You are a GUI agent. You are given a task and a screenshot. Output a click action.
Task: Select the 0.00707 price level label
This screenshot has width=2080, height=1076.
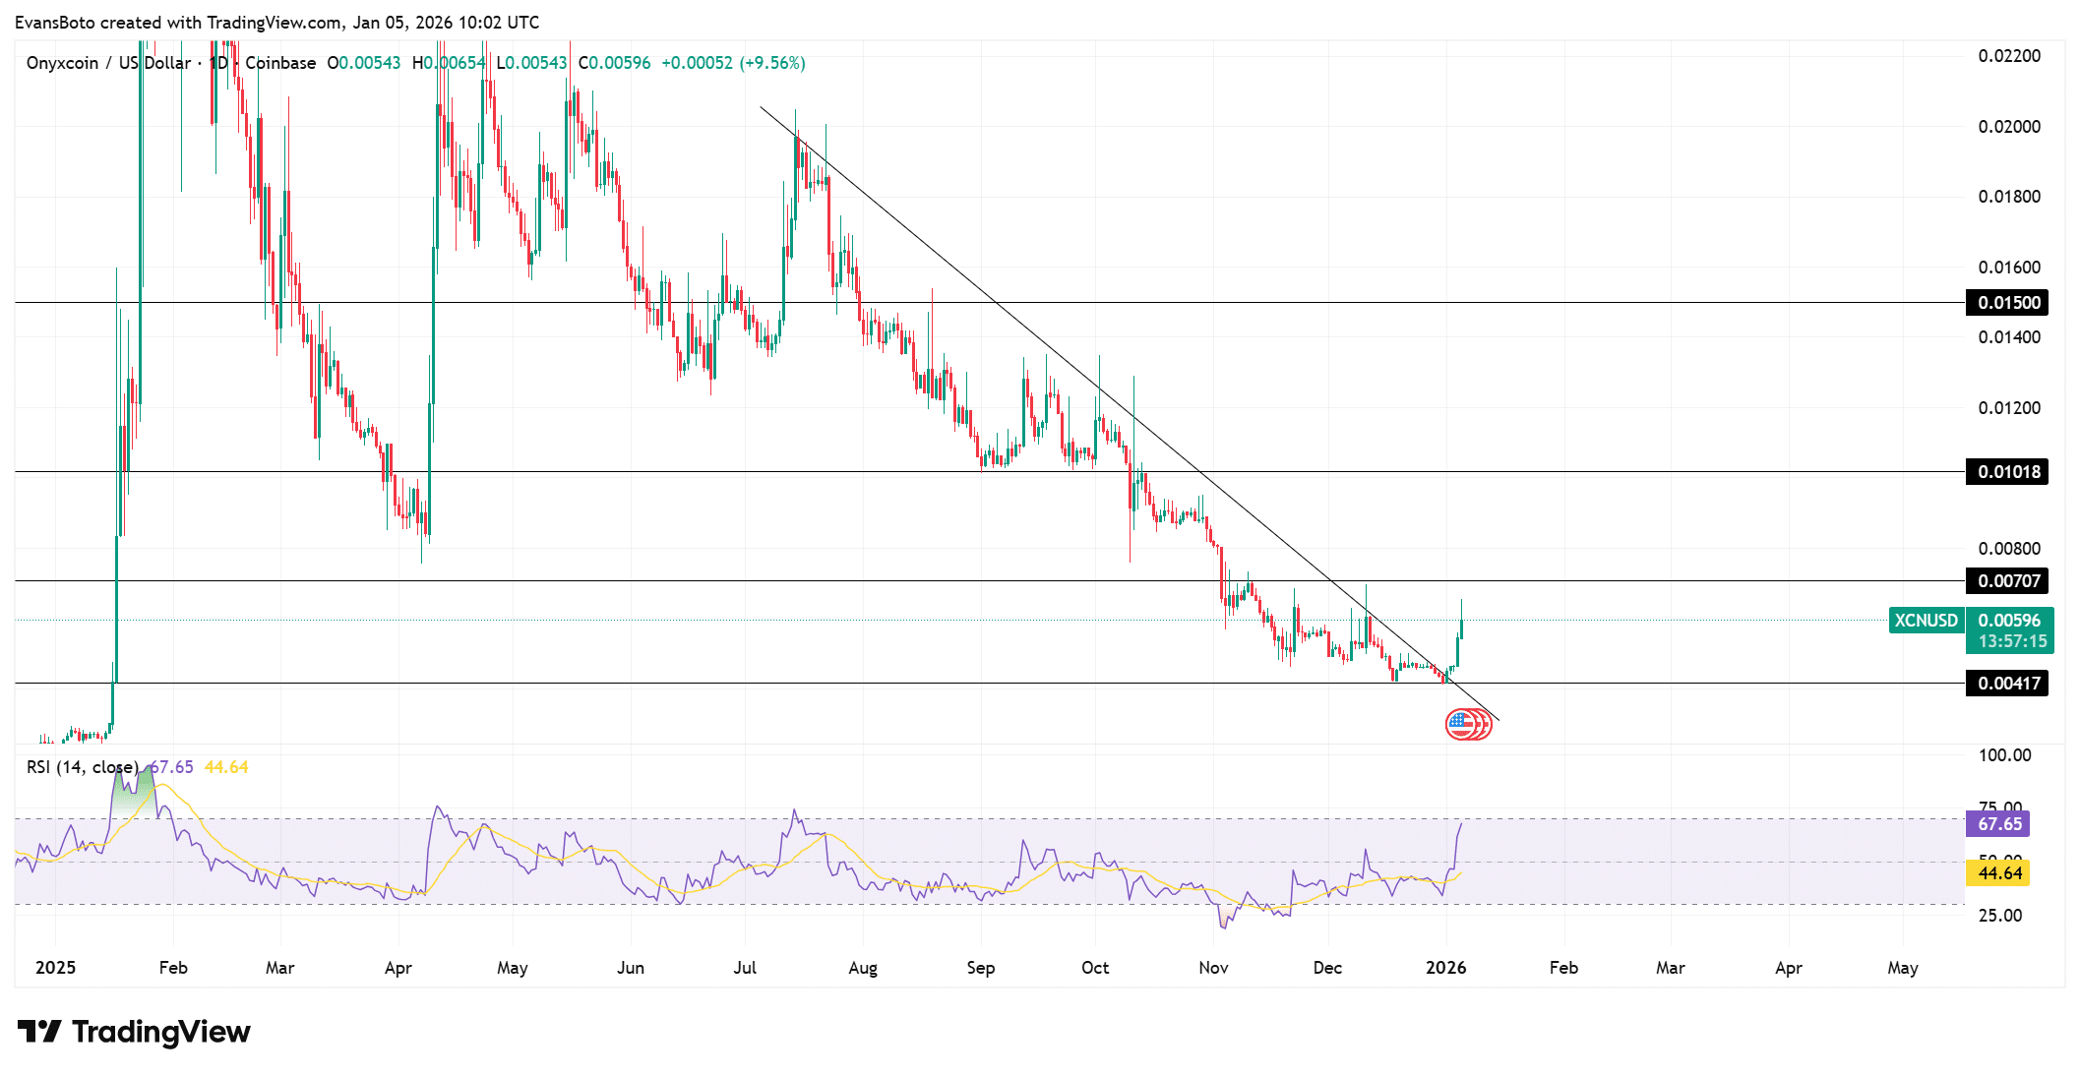(2007, 581)
